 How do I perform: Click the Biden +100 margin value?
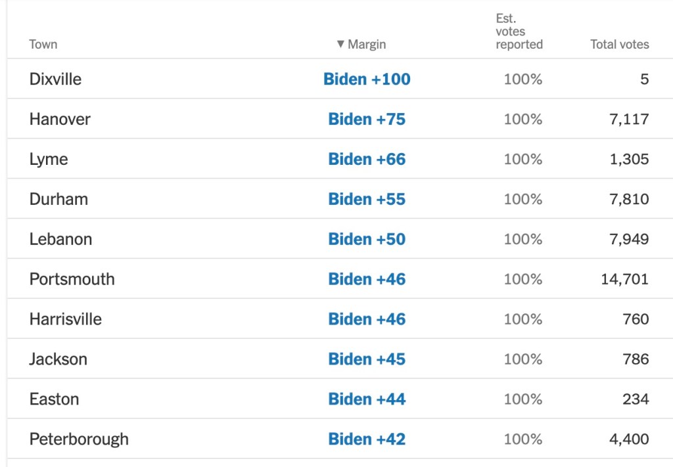(367, 79)
